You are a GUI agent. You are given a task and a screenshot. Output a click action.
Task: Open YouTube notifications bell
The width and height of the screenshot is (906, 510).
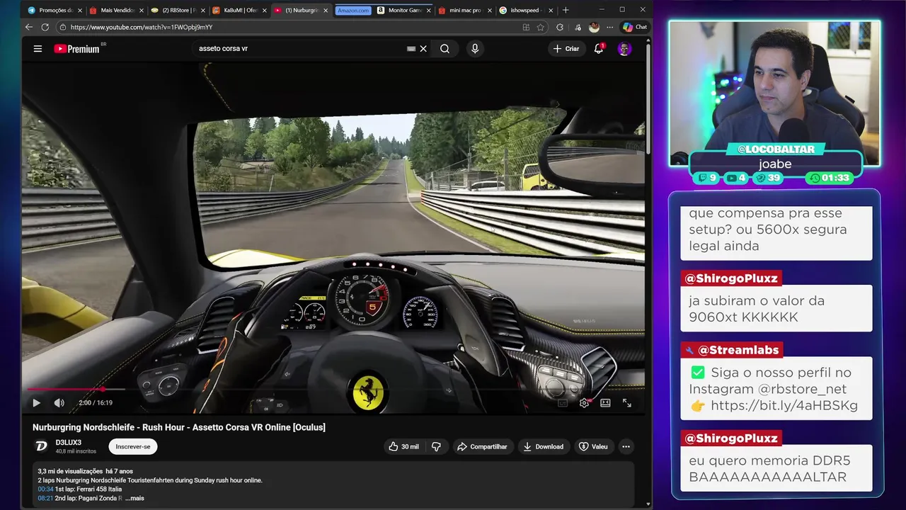(599, 49)
